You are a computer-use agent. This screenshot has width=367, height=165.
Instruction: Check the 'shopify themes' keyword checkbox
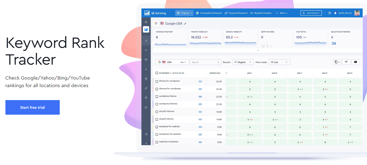[x=157, y=111]
